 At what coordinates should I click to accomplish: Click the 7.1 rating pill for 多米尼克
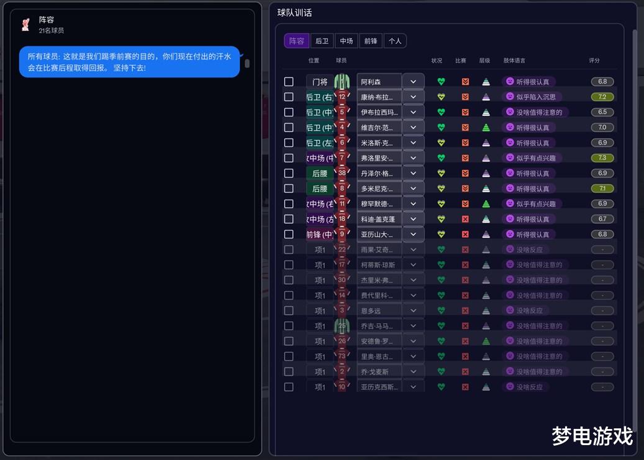pos(602,188)
